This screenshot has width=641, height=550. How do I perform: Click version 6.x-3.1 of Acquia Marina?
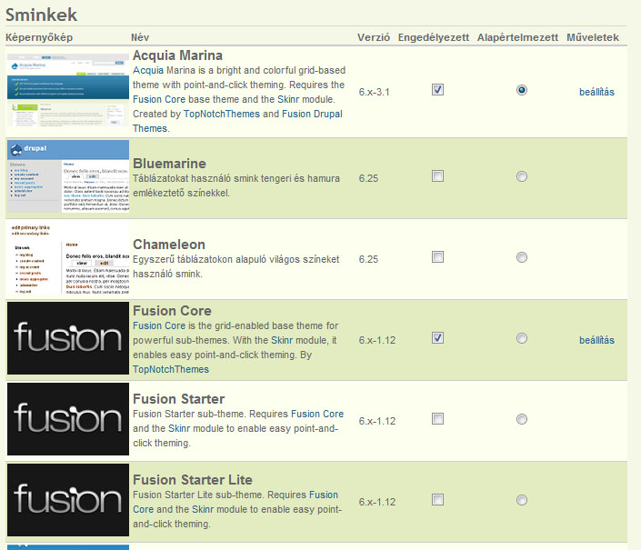[x=374, y=92]
